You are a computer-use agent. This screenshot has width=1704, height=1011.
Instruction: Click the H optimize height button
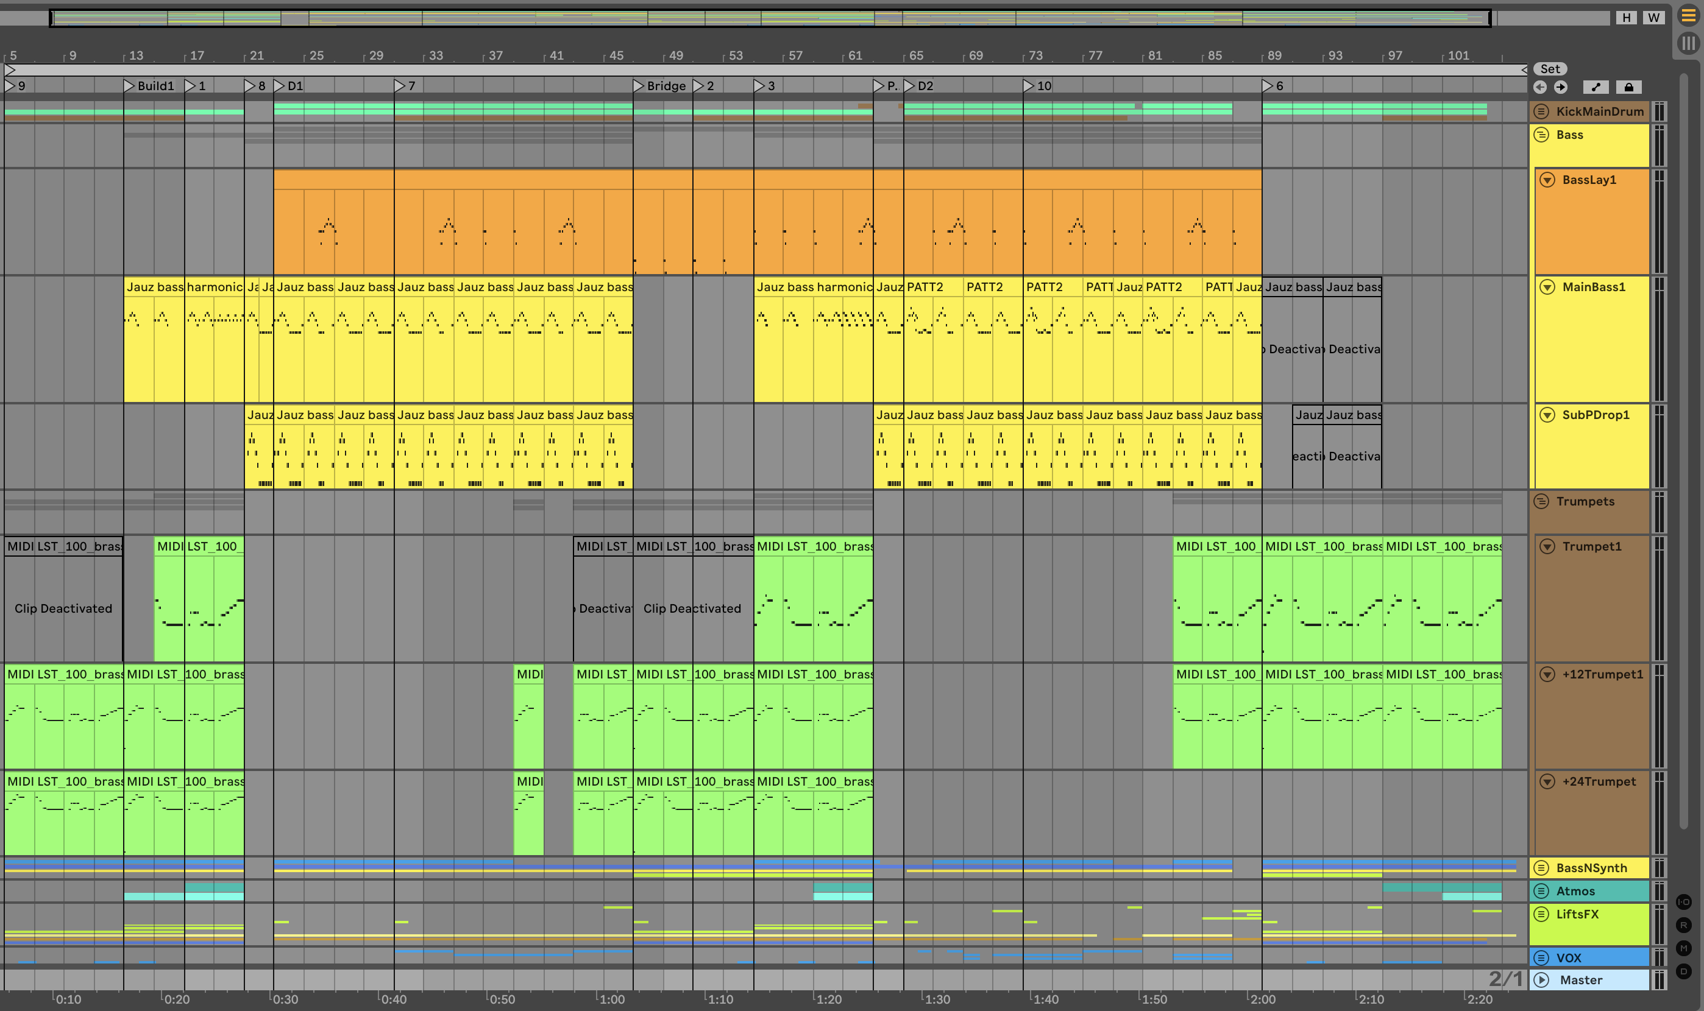[1627, 18]
